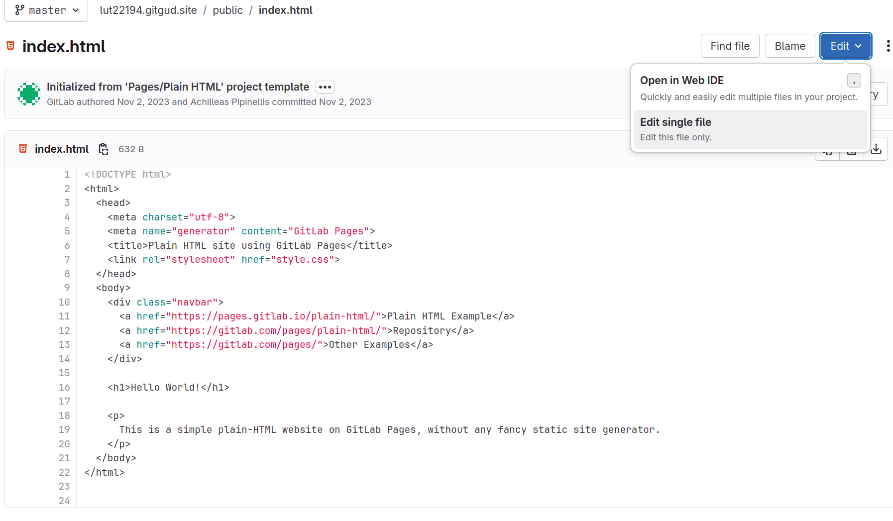Click the HTML5 icon in file header
This screenshot has width=893, height=521.
(x=23, y=149)
